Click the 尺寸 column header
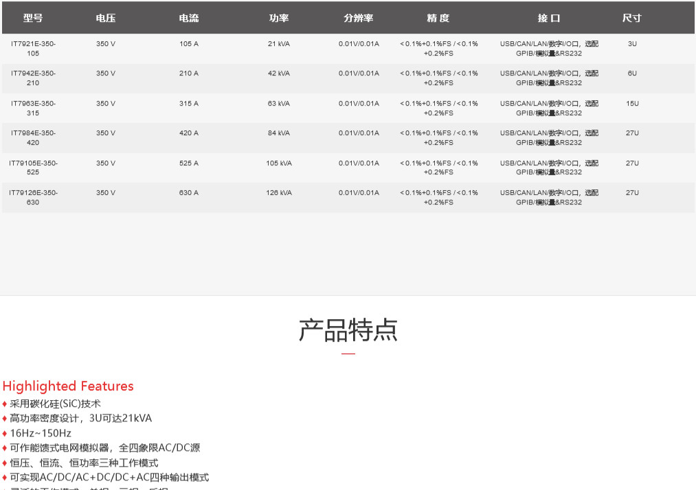Viewport: 696px width, 490px height. [x=632, y=19]
